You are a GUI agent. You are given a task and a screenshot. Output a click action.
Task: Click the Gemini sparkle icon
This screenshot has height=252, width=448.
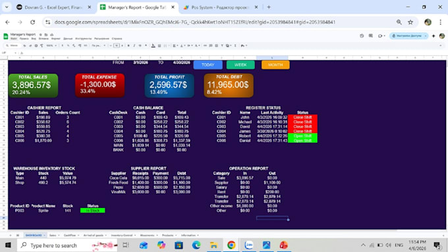[434, 36]
